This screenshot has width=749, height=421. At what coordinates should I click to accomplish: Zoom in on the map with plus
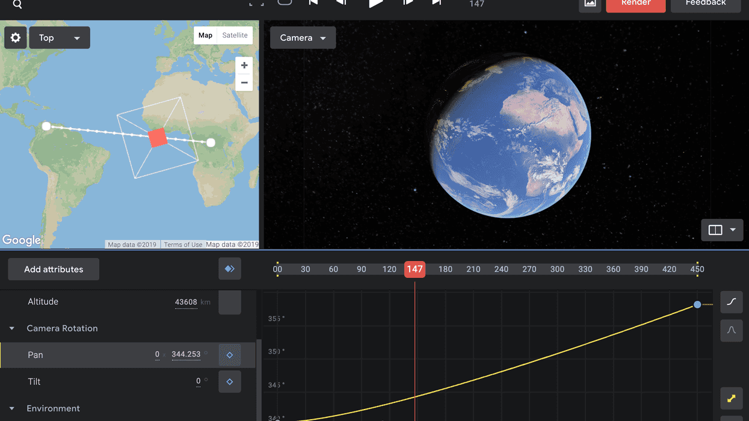(x=244, y=66)
